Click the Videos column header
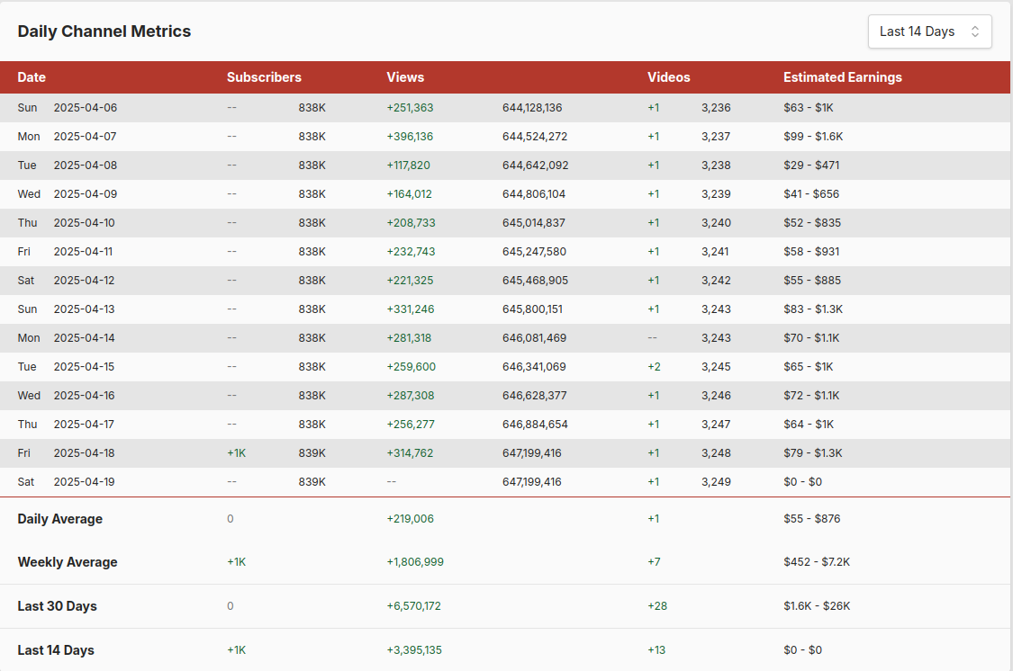The width and height of the screenshot is (1013, 671). tap(669, 77)
